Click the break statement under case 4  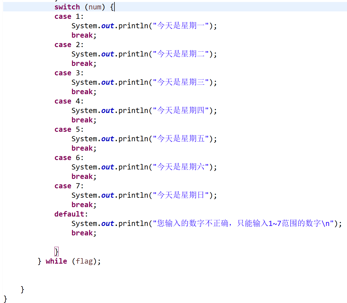[84, 120]
